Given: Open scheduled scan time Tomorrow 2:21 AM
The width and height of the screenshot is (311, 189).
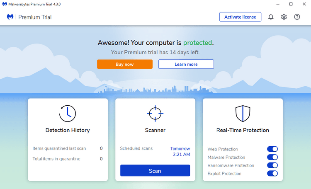Looking at the screenshot, I should (x=180, y=151).
